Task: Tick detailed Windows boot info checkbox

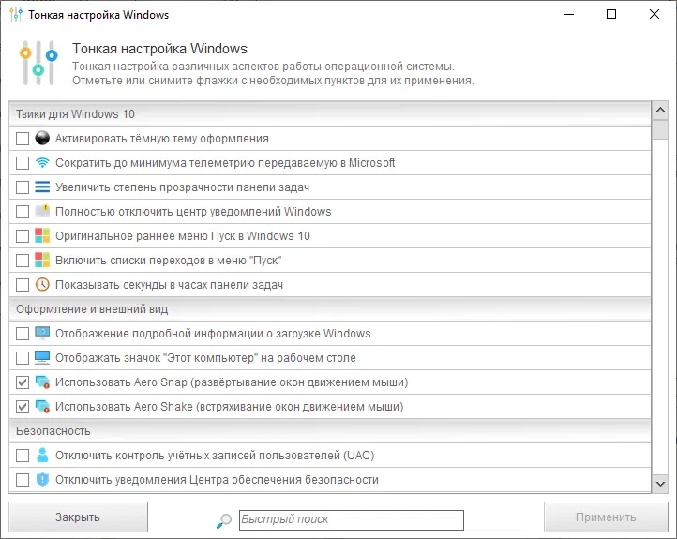Action: tap(23, 333)
